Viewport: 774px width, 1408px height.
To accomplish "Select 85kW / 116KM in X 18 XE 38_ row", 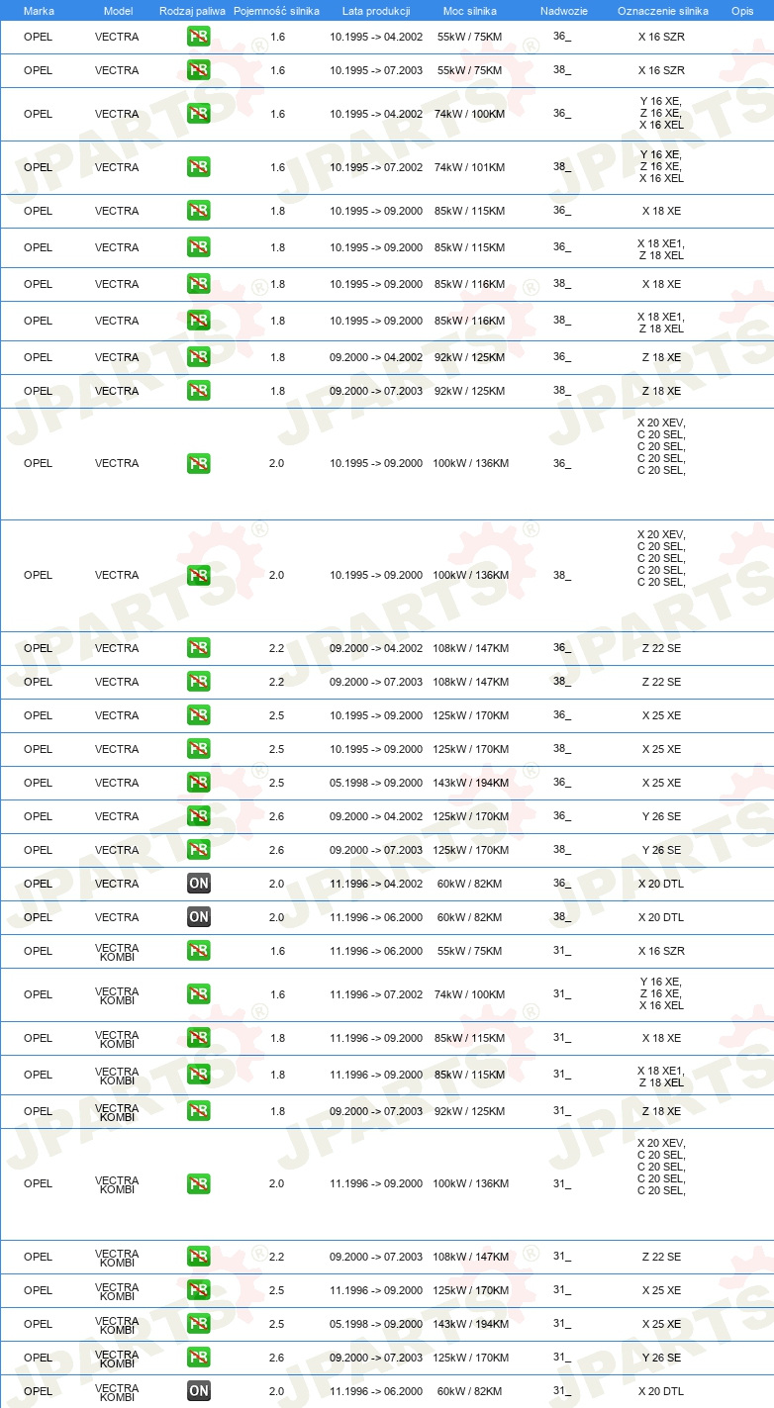I will click(469, 284).
